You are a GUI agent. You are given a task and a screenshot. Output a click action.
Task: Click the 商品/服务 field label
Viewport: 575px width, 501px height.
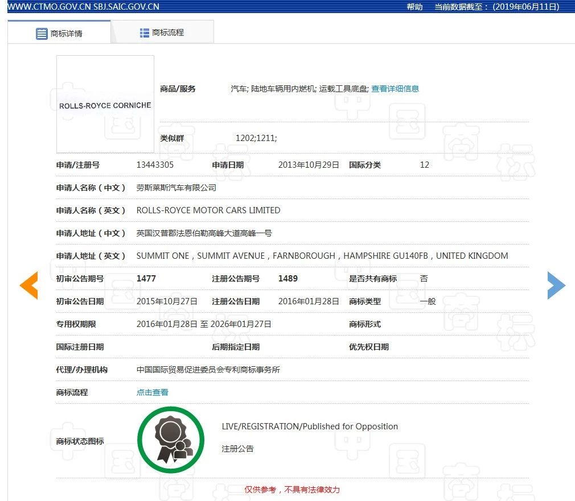tap(178, 89)
